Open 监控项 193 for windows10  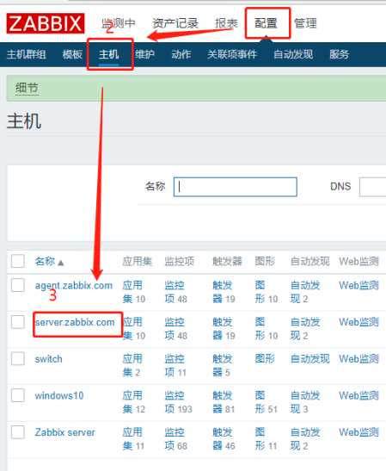point(178,402)
